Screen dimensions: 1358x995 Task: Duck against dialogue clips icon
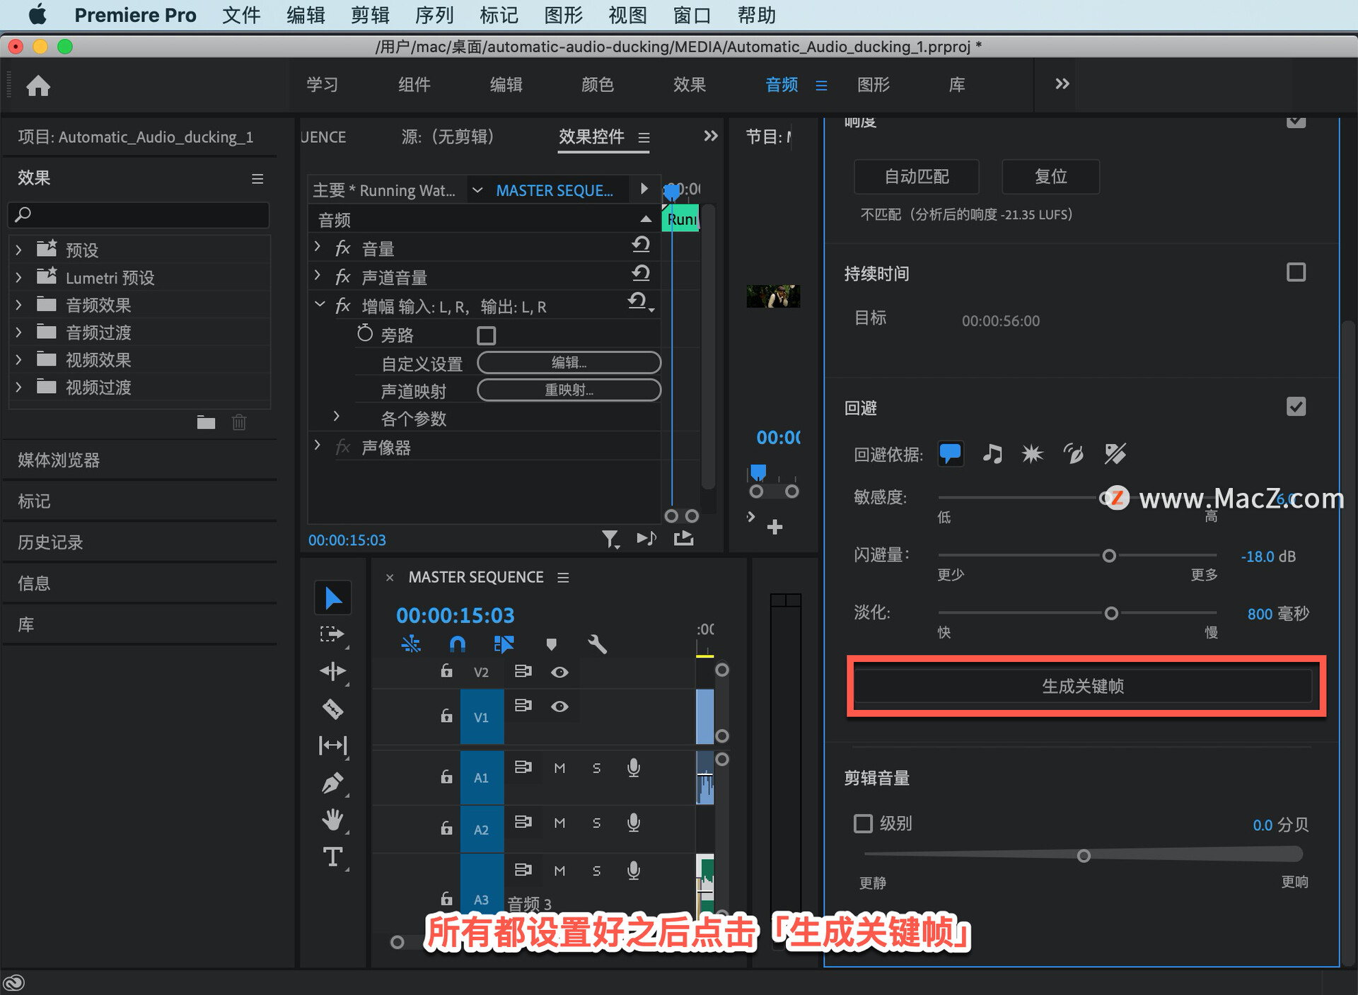point(950,453)
